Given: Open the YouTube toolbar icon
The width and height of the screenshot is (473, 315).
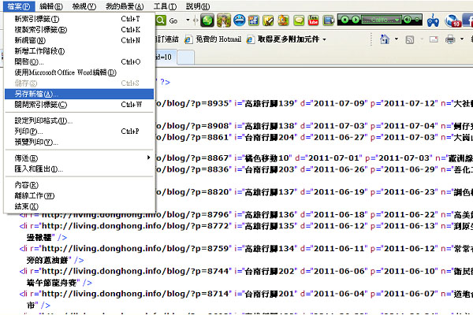Looking at the screenshot, I should 314,20.
